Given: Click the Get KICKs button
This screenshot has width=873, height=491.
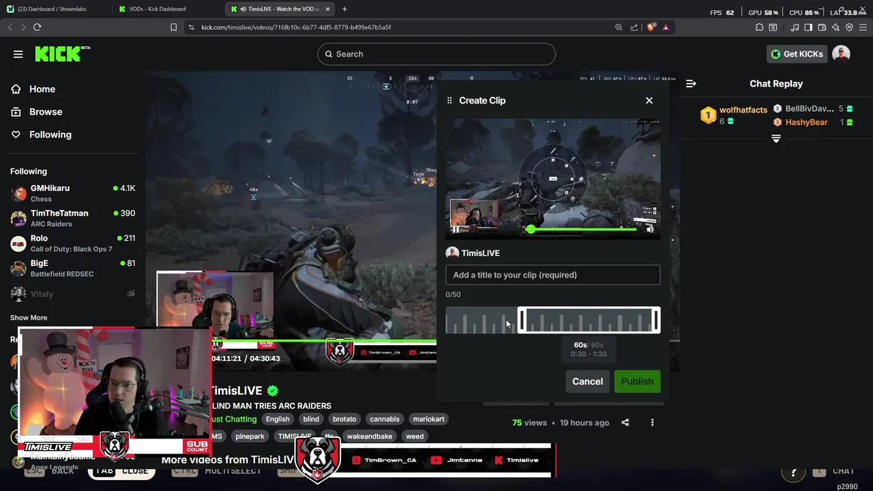Looking at the screenshot, I should click(797, 54).
